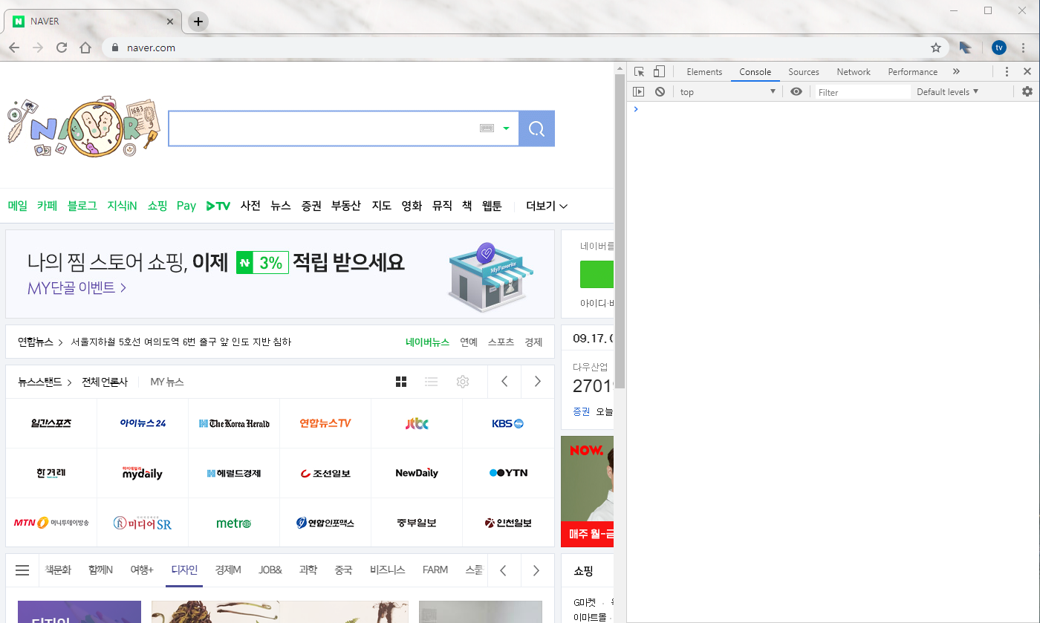Image resolution: width=1040 pixels, height=623 pixels.
Task: Select the 책문화 topic tab
Action: click(x=58, y=570)
